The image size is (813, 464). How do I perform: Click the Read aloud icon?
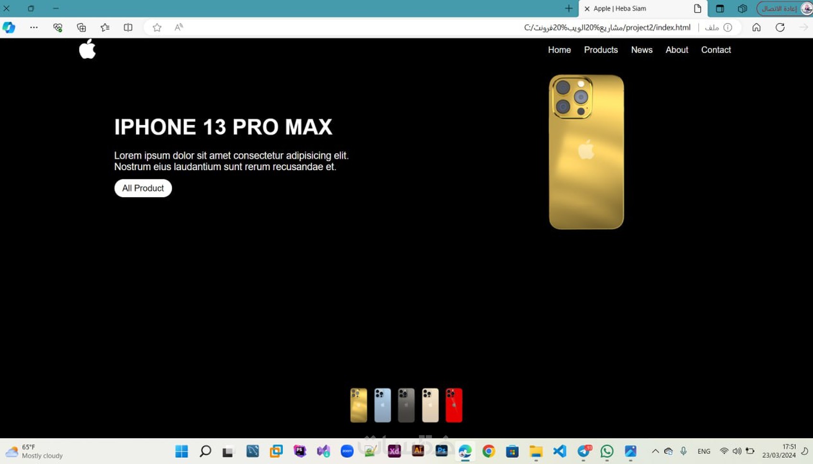(179, 27)
